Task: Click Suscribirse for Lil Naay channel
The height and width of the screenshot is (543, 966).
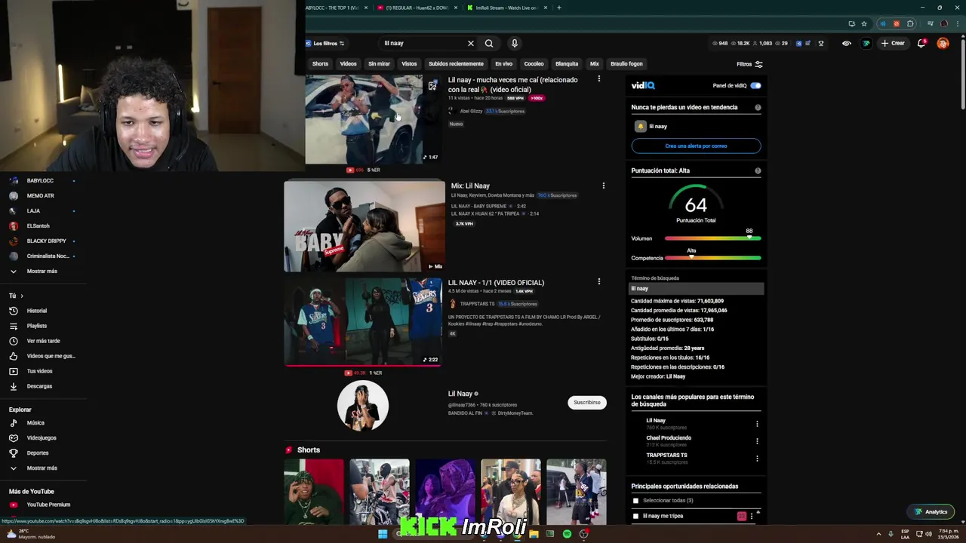Action: 587,403
